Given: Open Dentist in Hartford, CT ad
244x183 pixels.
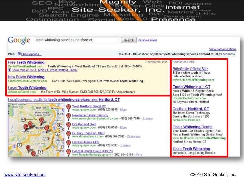Looking at the screenshot, I should pyautogui.click(x=191, y=109).
